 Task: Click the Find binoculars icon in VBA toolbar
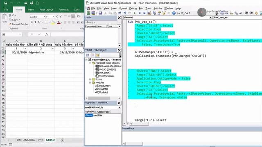[x=120, y=13]
